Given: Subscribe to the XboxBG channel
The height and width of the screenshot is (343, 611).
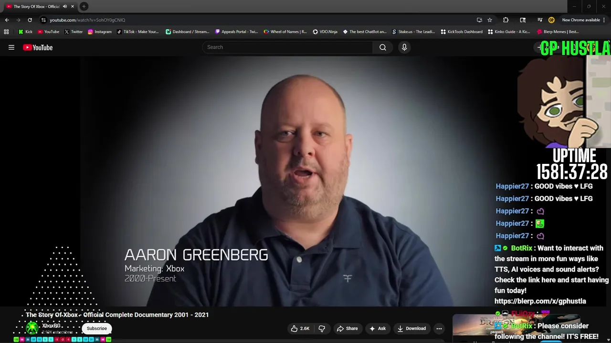Looking at the screenshot, I should [97, 328].
